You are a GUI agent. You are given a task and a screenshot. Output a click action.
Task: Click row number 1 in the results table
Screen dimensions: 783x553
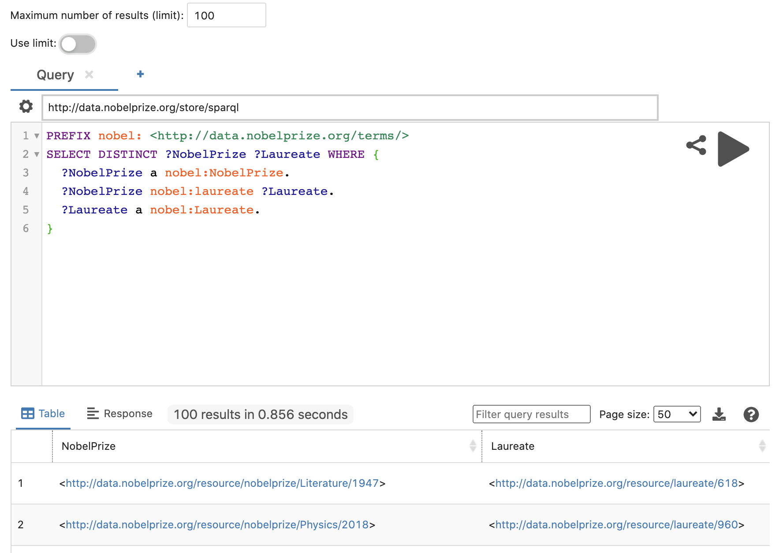click(21, 483)
